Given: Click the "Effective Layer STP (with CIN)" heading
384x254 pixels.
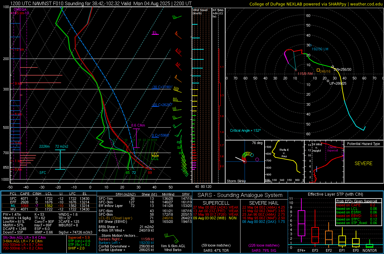Looking at the screenshot, I should click(x=336, y=194).
